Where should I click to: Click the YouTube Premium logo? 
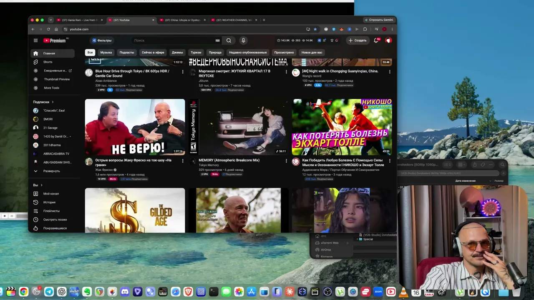tap(55, 40)
